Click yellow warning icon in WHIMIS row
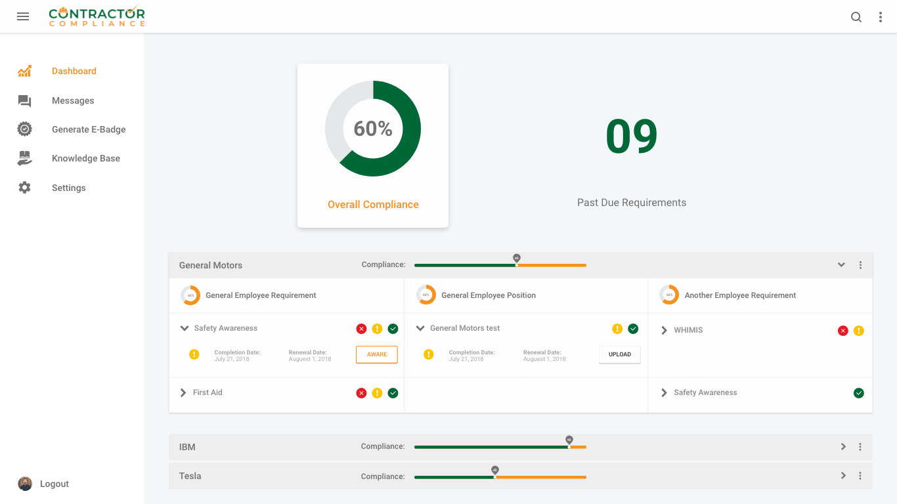This screenshot has height=504, width=897. (x=859, y=331)
